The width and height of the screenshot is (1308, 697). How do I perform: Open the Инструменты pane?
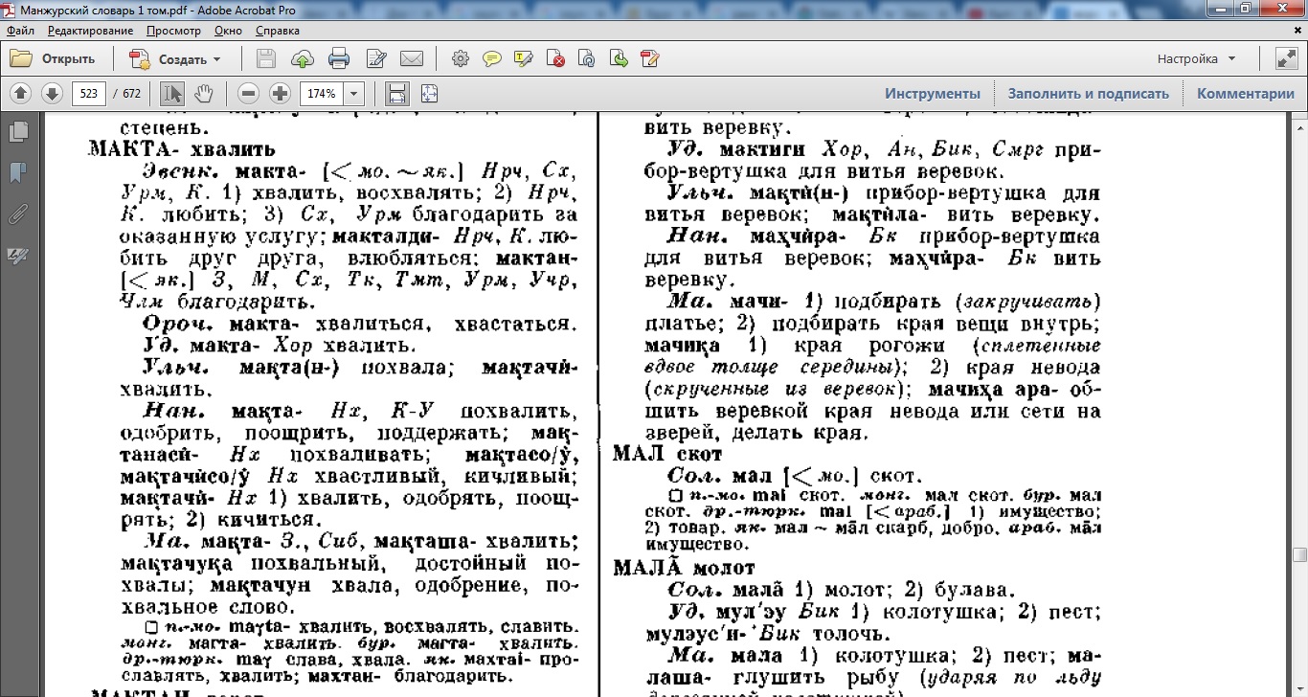(932, 94)
